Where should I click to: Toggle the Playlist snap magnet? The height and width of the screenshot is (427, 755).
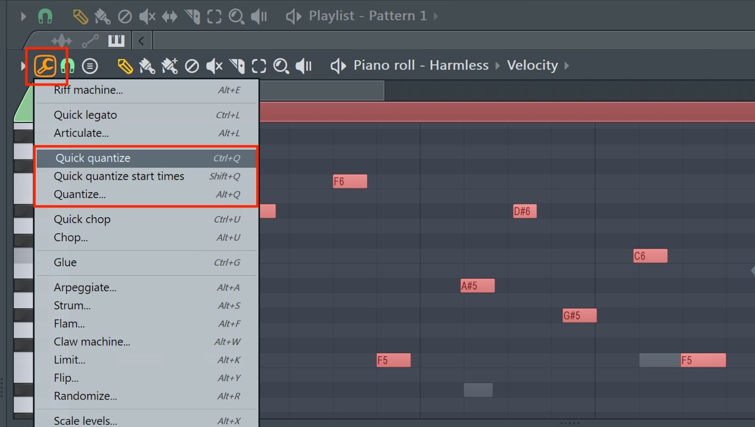pos(45,16)
